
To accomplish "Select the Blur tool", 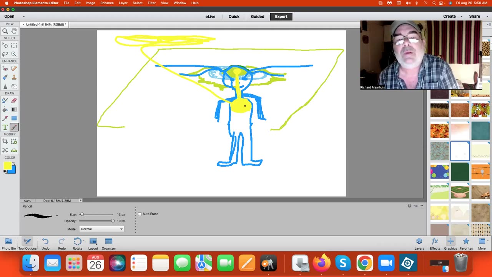I will (x=5, y=86).
